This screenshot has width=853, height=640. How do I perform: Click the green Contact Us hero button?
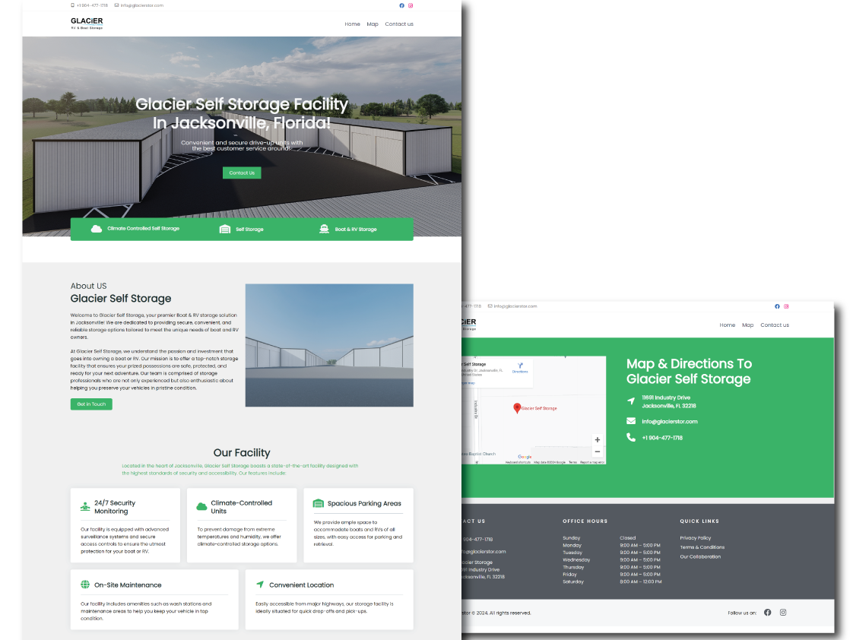242,173
